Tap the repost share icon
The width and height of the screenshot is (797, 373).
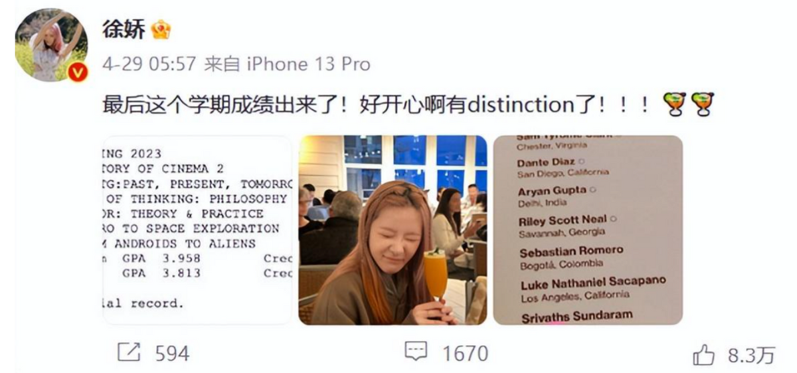129,352
